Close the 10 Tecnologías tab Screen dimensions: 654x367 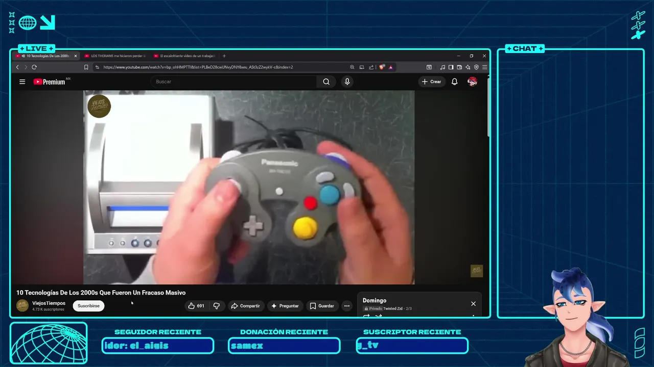pos(76,56)
